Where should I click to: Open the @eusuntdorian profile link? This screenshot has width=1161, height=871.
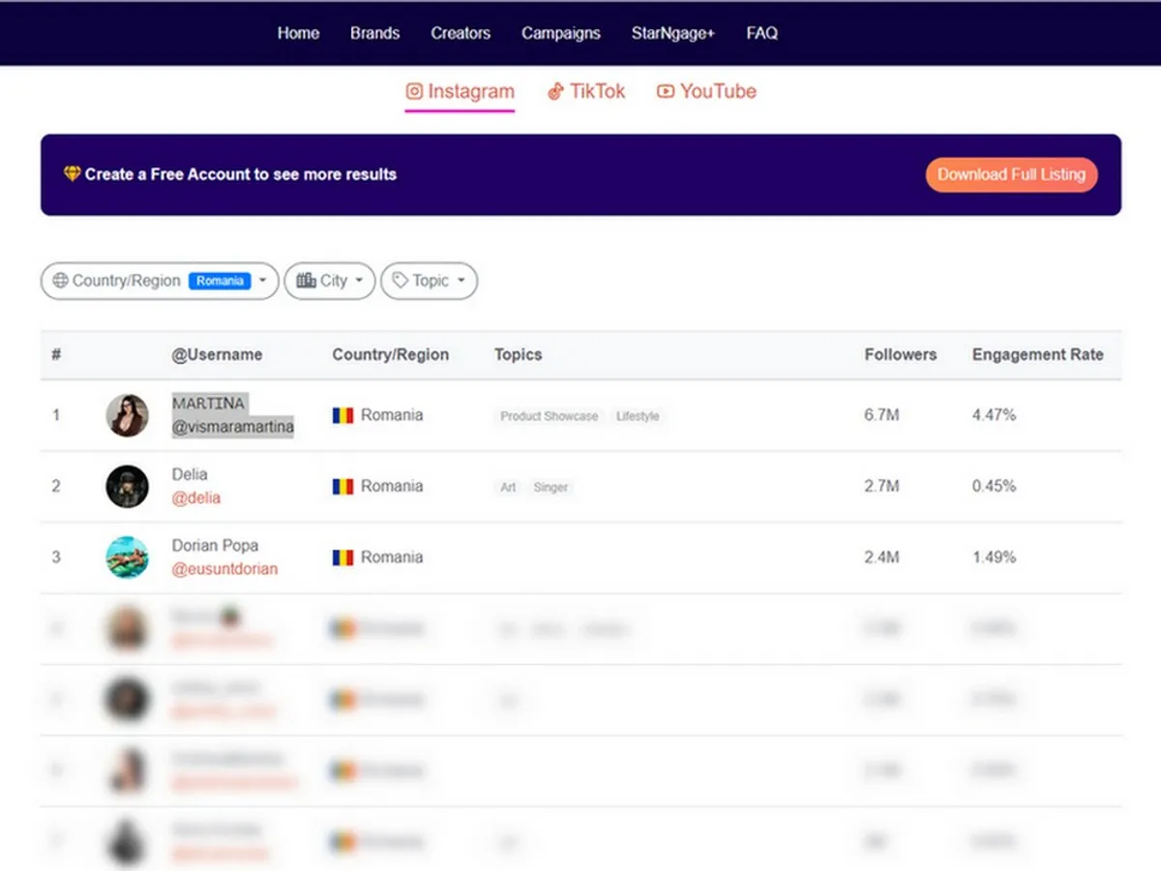point(224,569)
